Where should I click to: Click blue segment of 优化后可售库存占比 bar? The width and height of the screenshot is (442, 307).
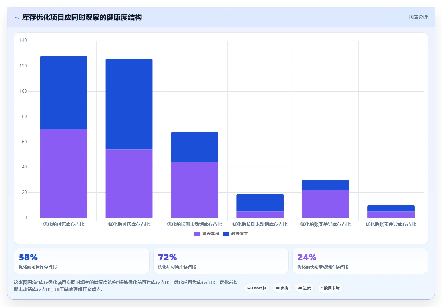tap(129, 104)
